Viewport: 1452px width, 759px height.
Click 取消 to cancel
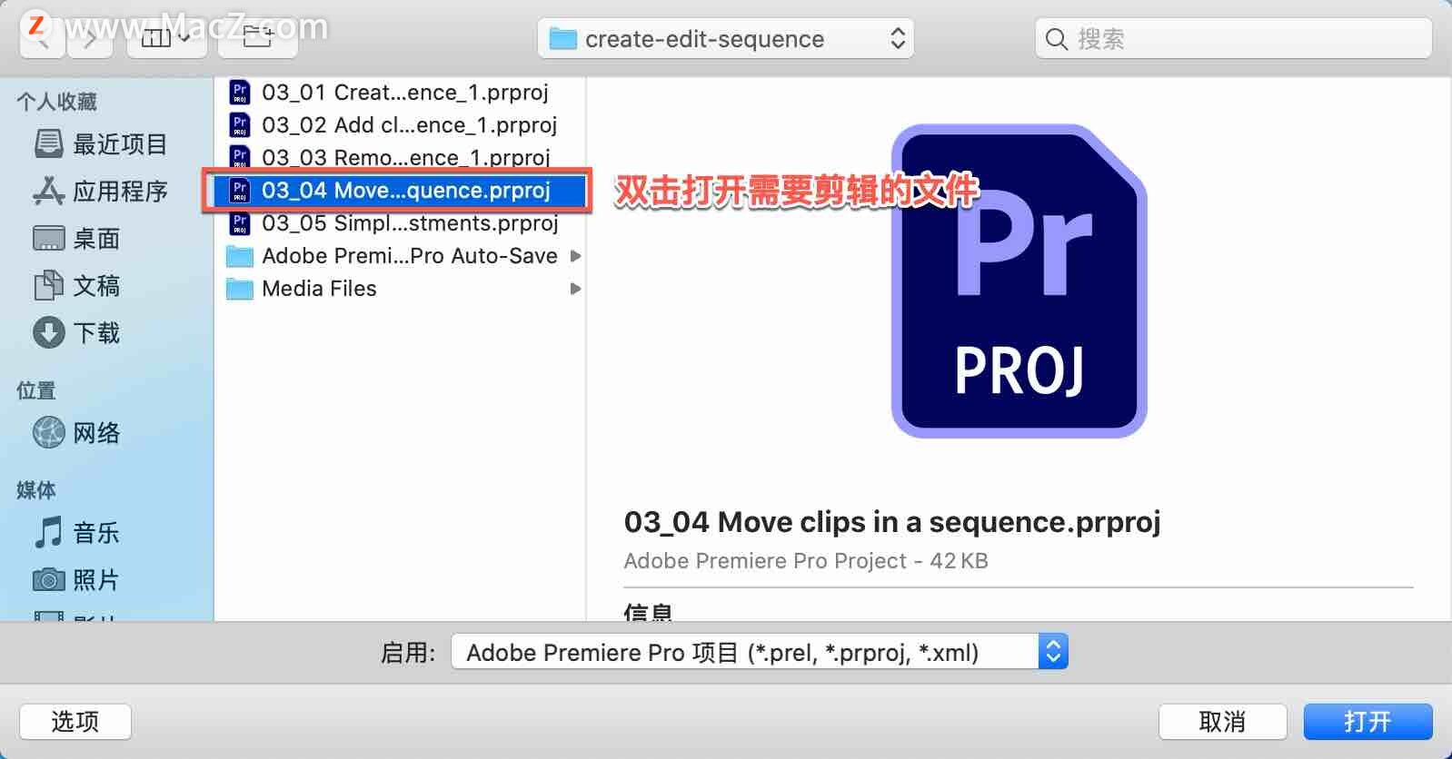(1222, 722)
